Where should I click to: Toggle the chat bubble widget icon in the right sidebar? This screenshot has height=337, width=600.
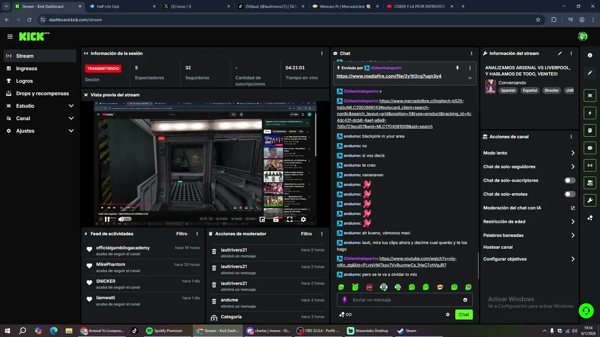tap(590, 148)
